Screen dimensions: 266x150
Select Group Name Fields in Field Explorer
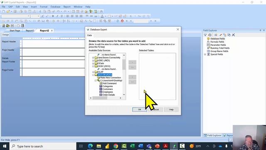click(x=219, y=51)
